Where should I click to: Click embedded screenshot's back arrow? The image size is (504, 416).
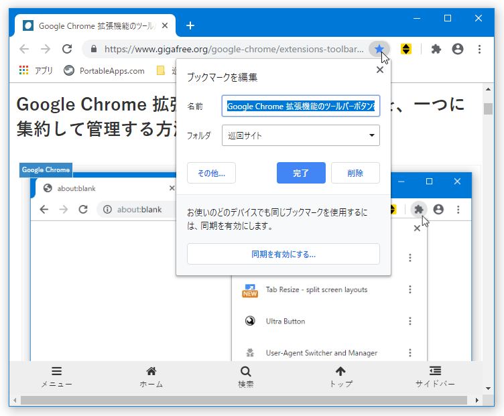pyautogui.click(x=44, y=210)
